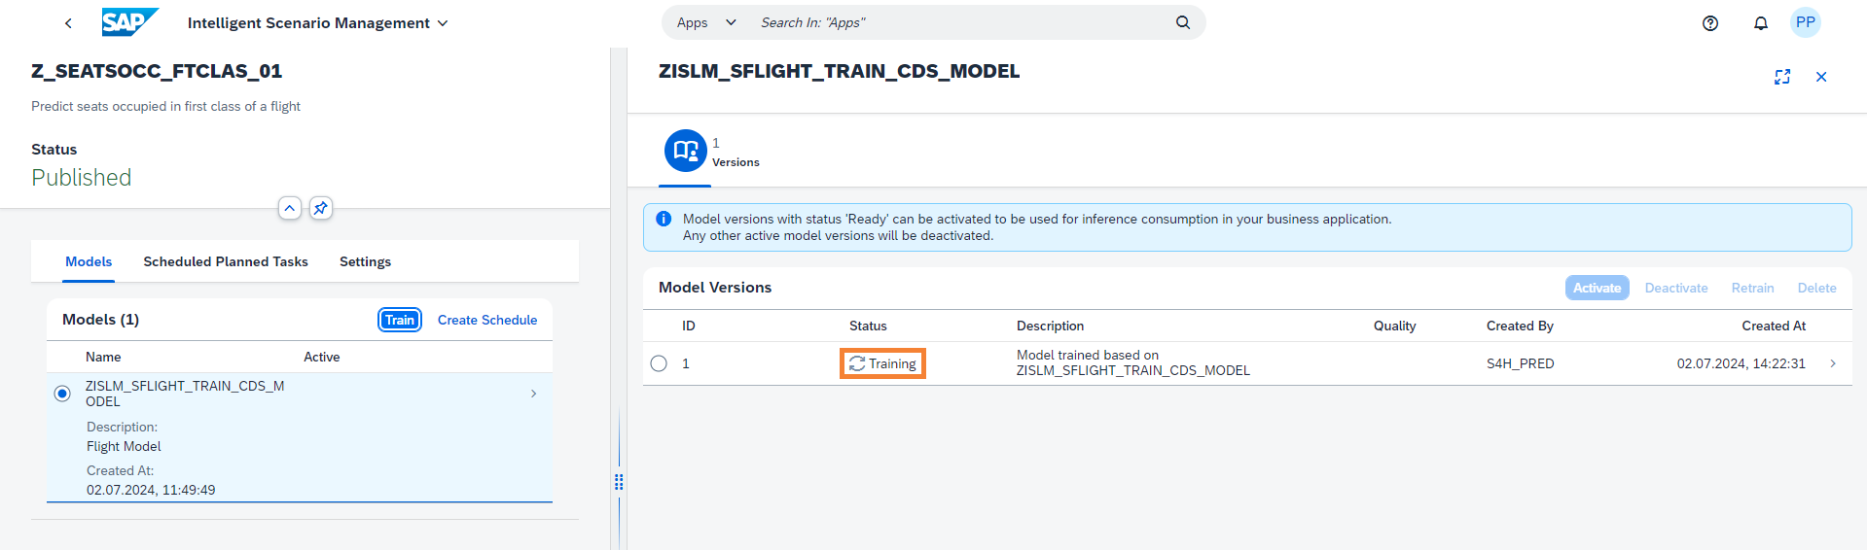Viewport: 1867px width, 550px height.
Task: Open the PP user profile avatar
Action: click(x=1805, y=22)
